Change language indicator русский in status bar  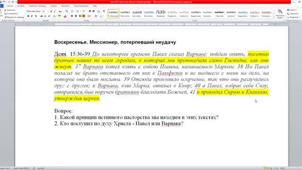coord(41,168)
